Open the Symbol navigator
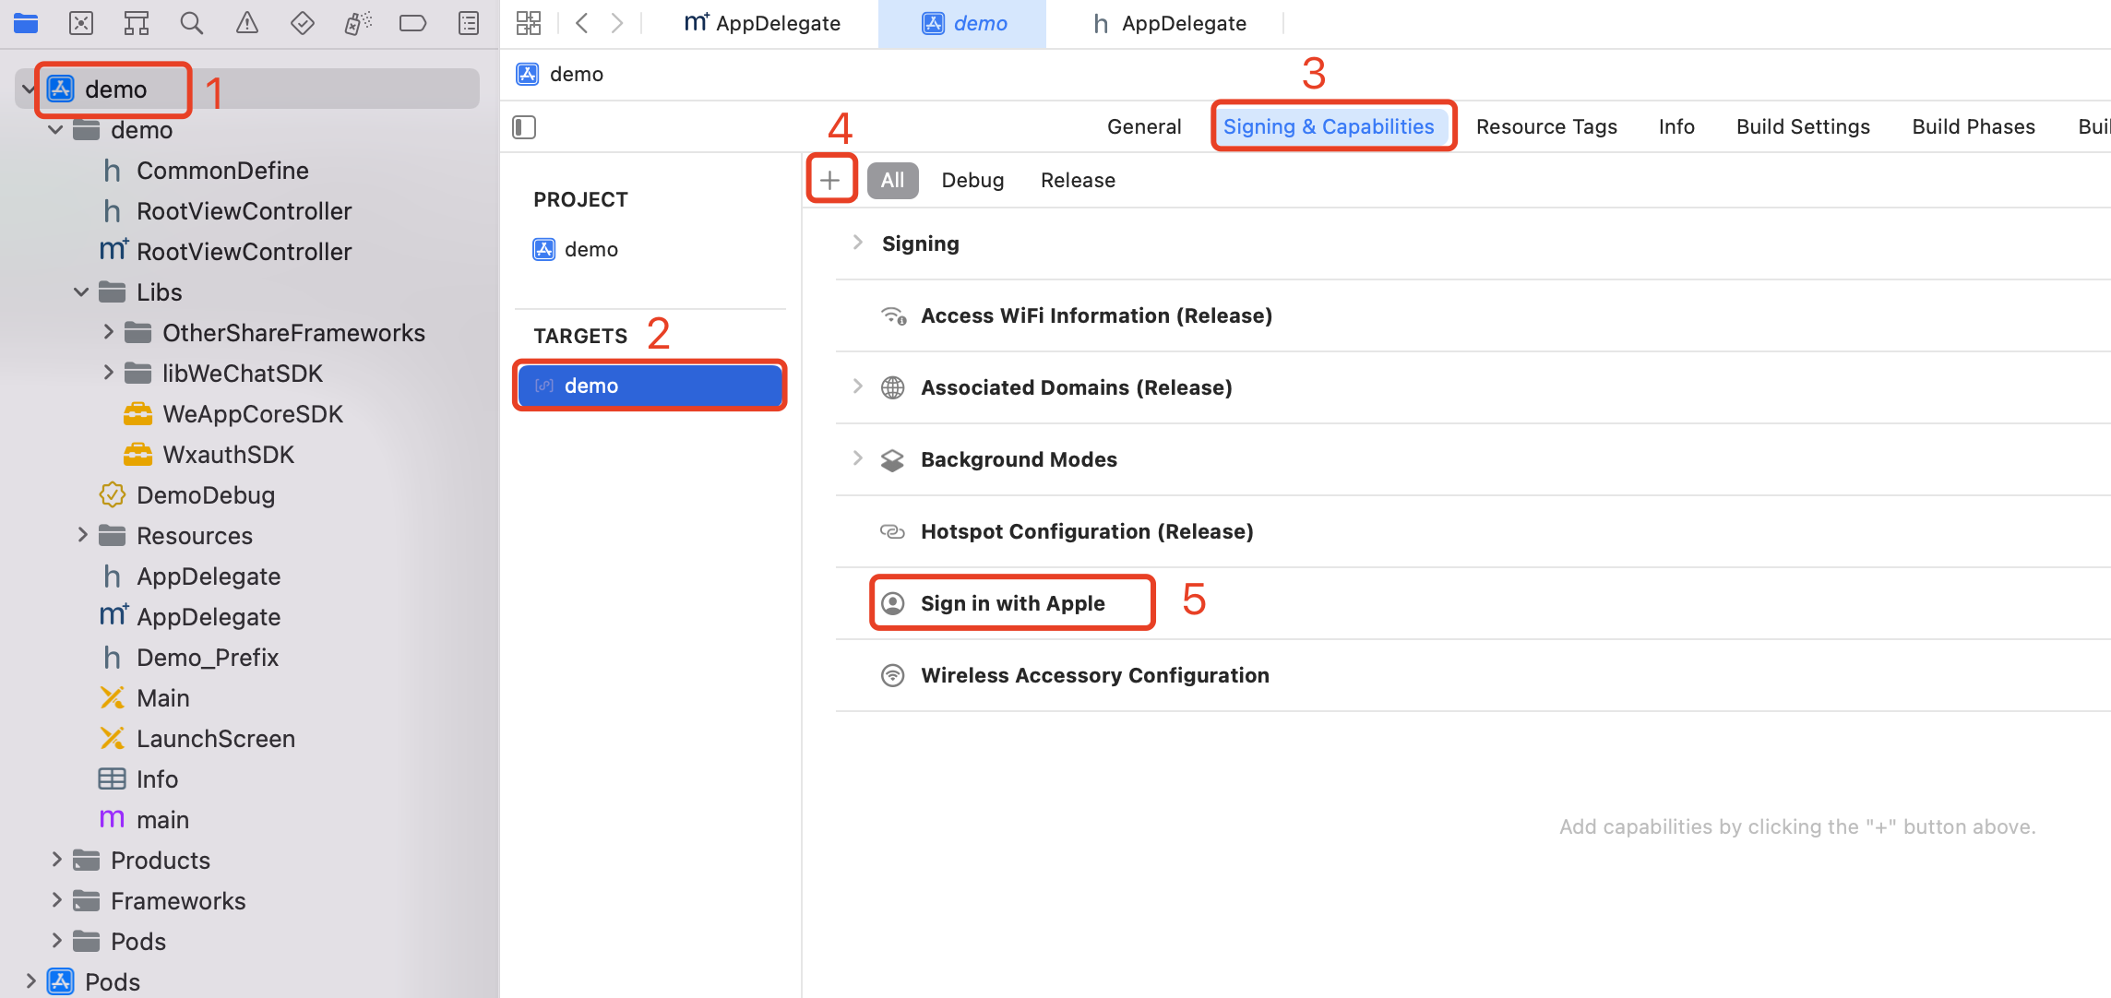Image resolution: width=2111 pixels, height=998 pixels. point(137,23)
